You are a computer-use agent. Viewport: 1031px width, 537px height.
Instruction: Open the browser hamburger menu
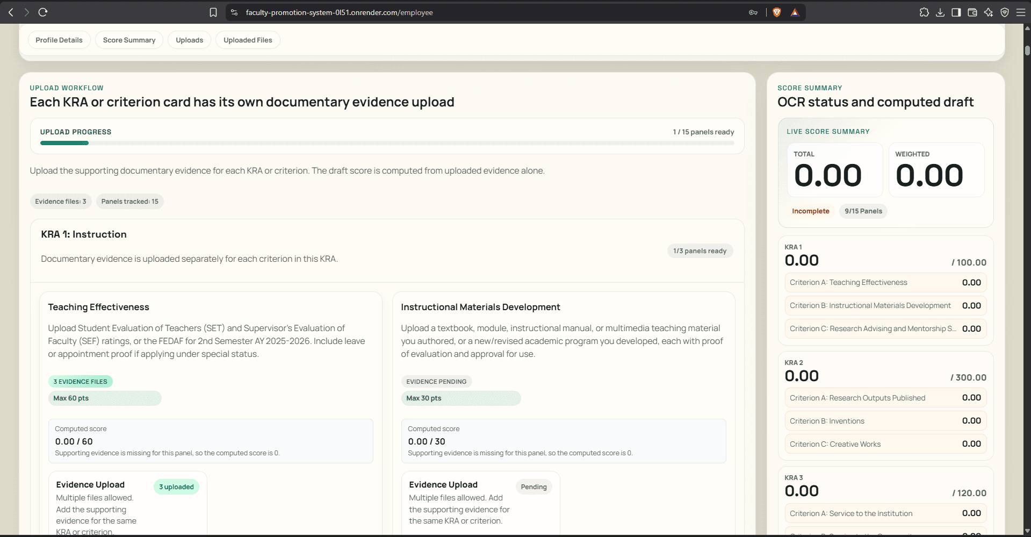point(1021,12)
